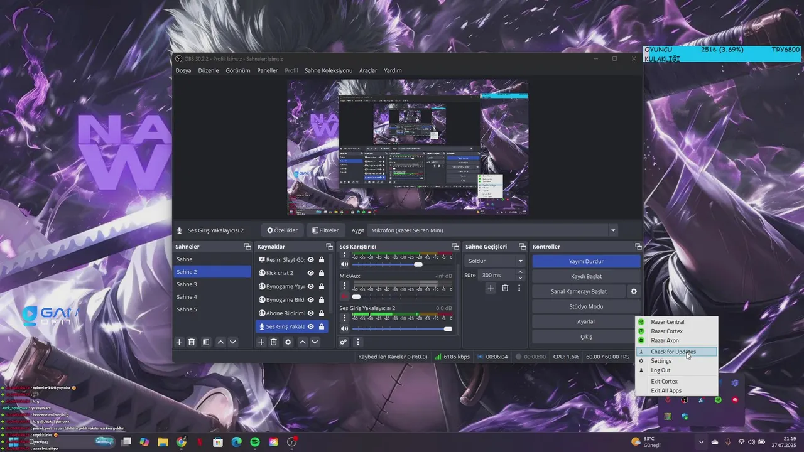Screen dimensions: 804x452
Task: Unlock the Bynogame Bildirim source
Action: coord(322,299)
